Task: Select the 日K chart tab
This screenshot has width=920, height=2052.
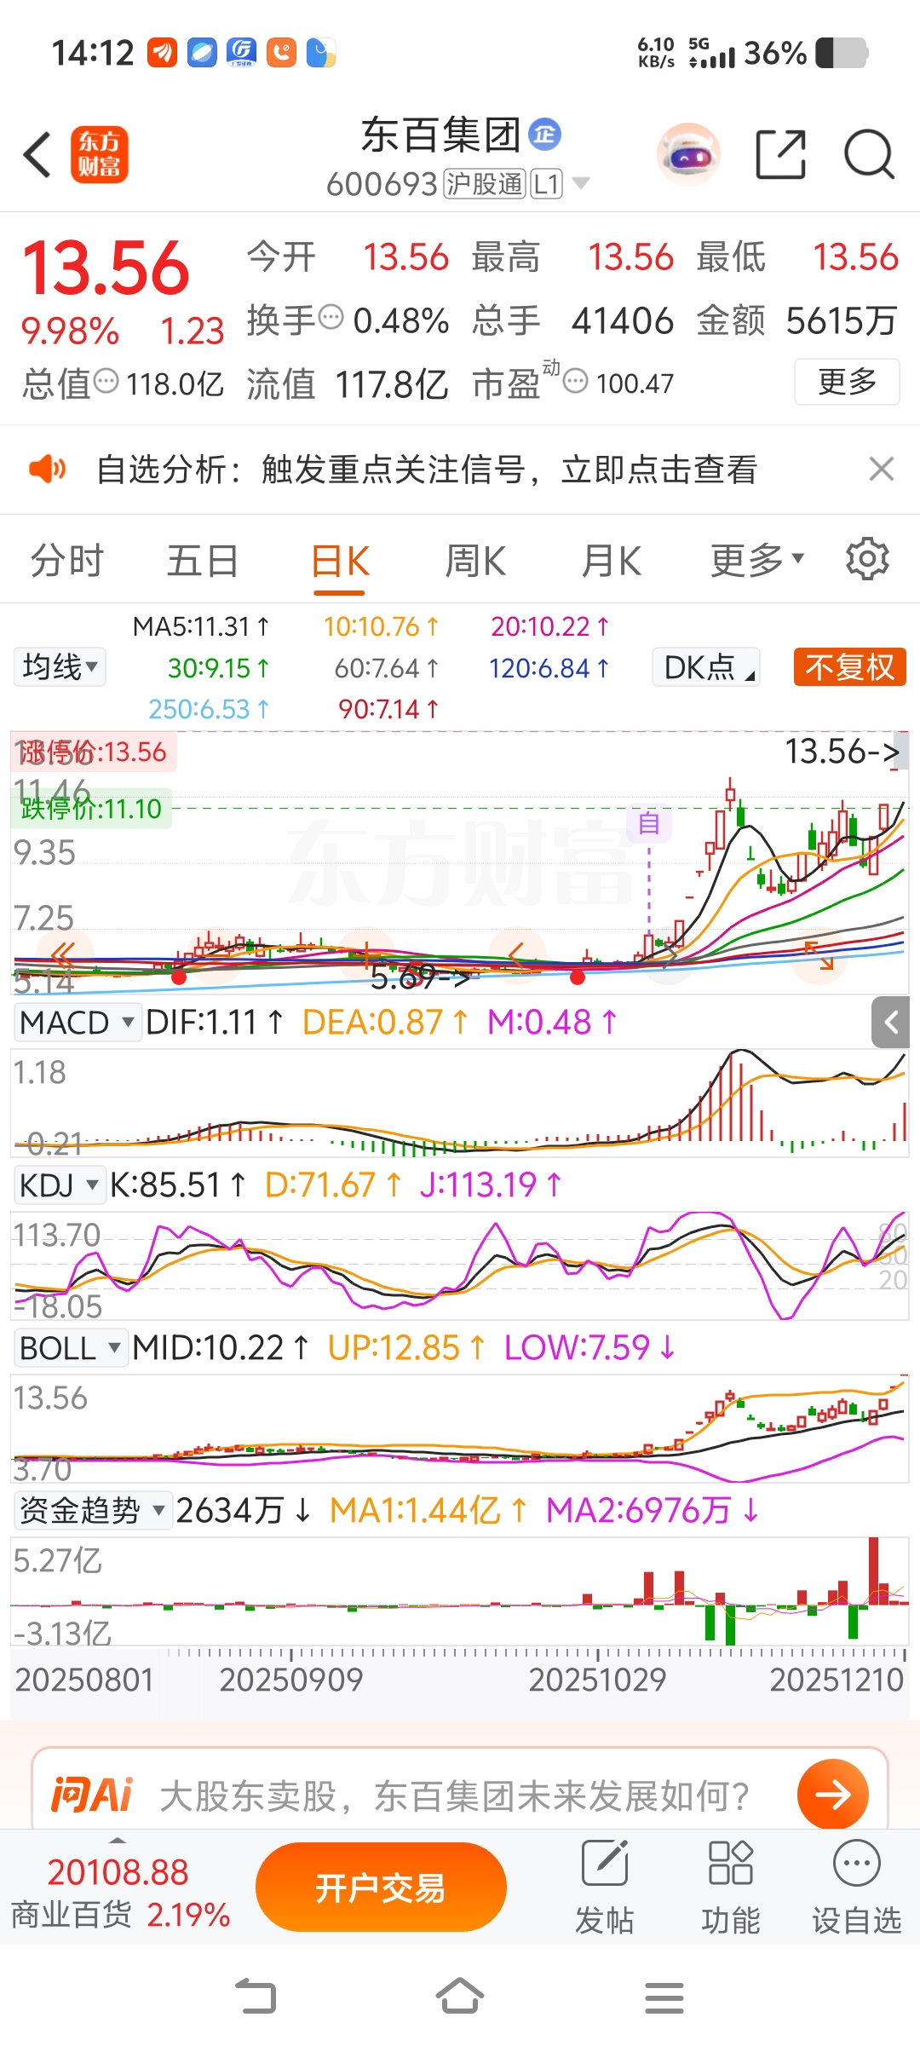Action: coord(340,562)
